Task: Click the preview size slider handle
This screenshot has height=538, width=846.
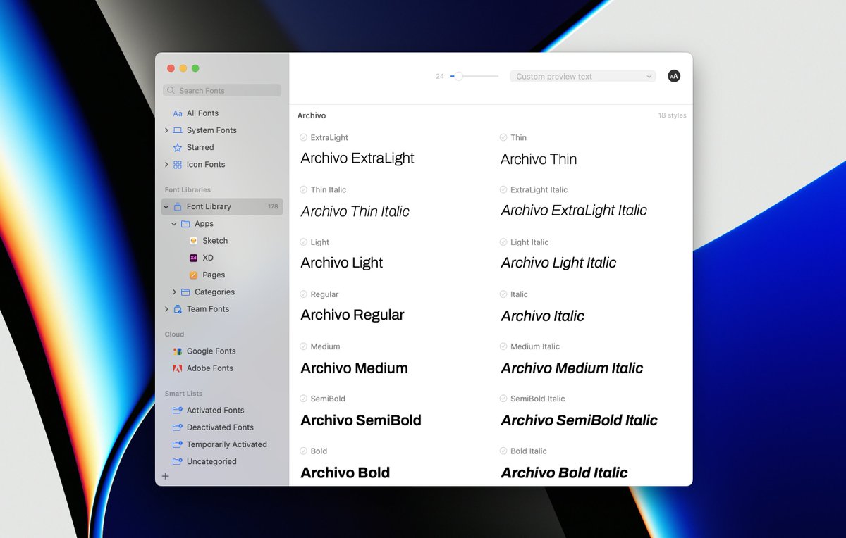Action: coord(458,76)
